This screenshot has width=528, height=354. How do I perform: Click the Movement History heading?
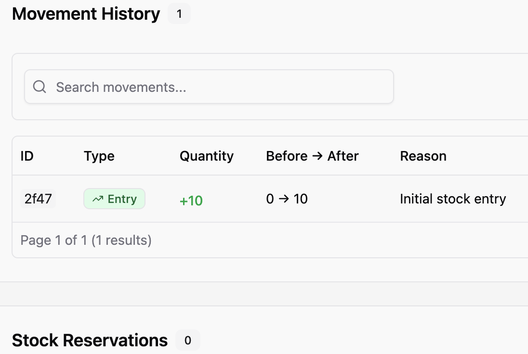tap(86, 14)
